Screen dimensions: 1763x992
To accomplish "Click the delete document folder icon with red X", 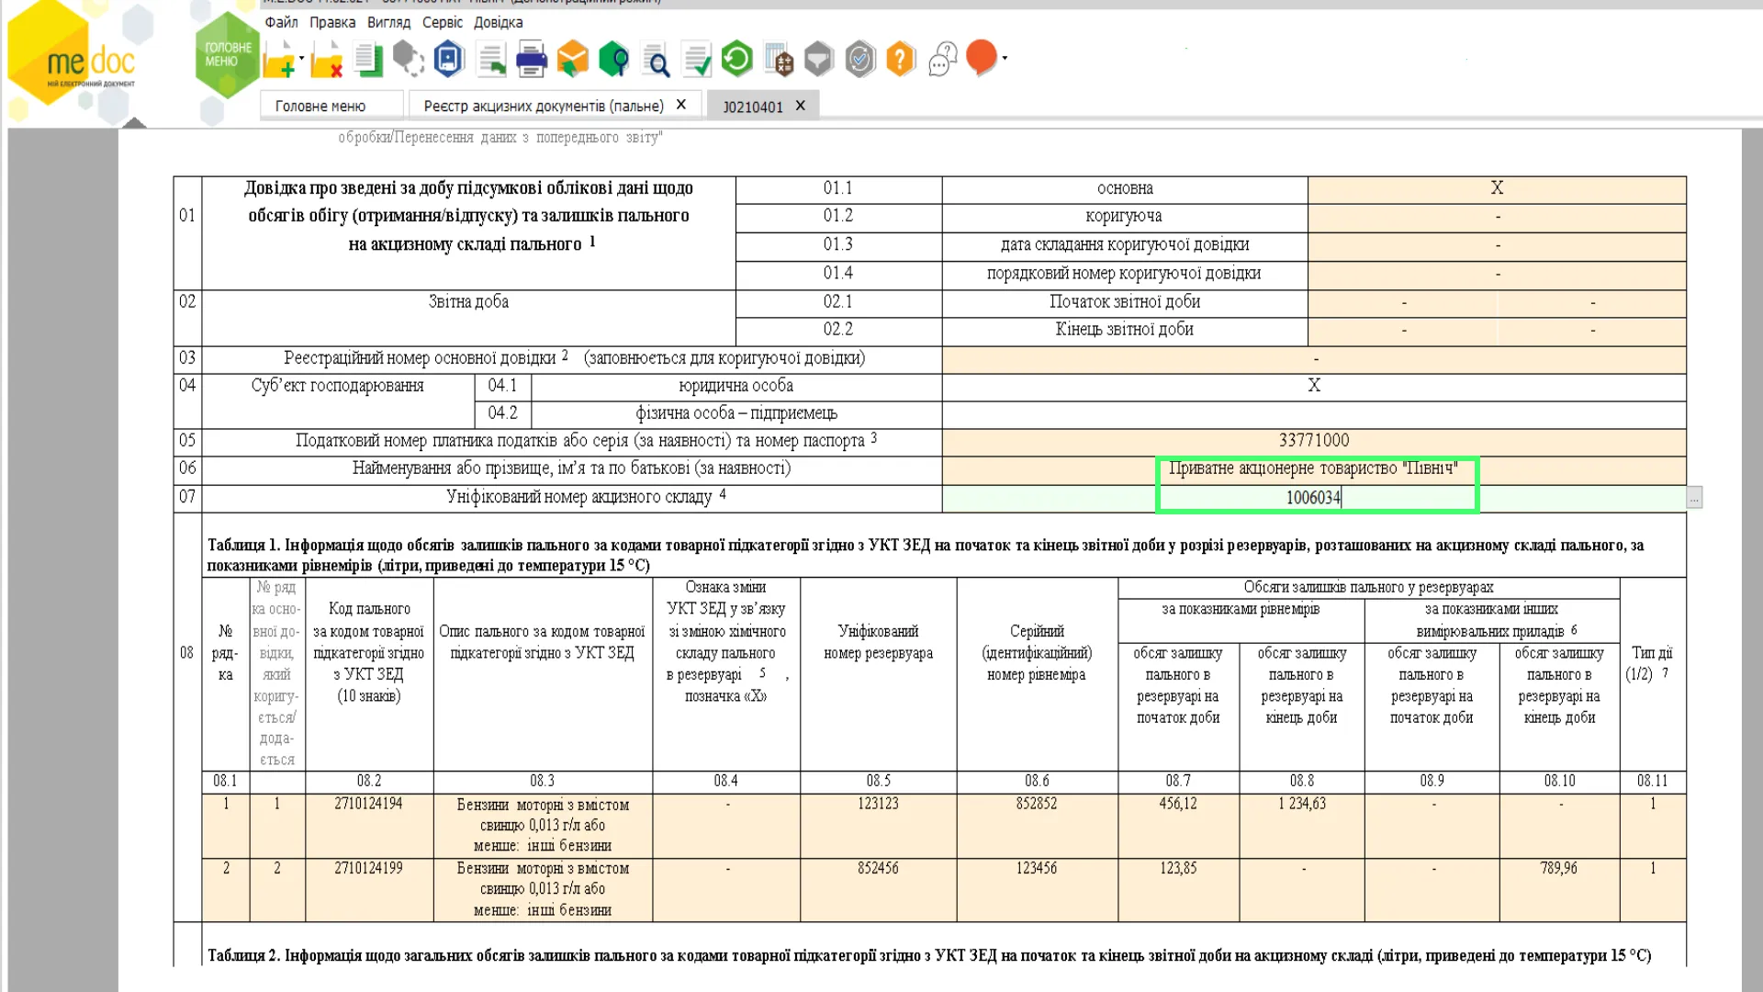I will [x=327, y=61].
